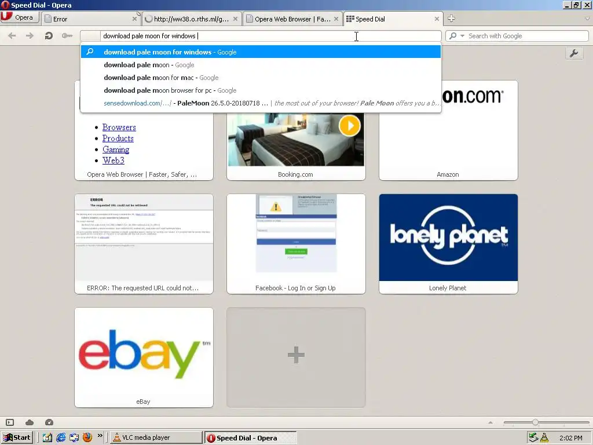
Task: Open a new tab with plus icon
Action: [x=451, y=19]
